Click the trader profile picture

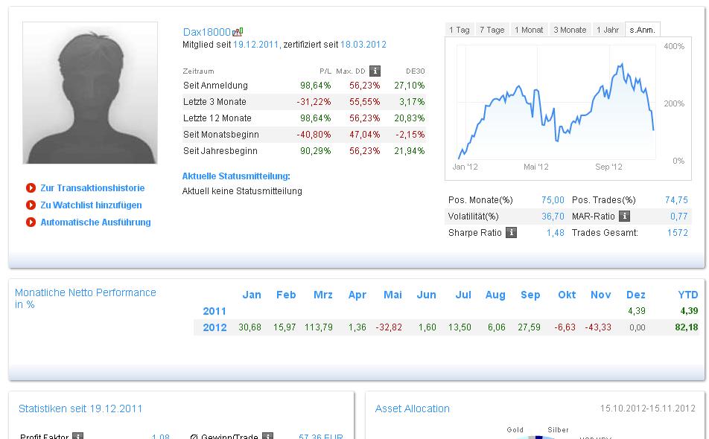[x=90, y=93]
